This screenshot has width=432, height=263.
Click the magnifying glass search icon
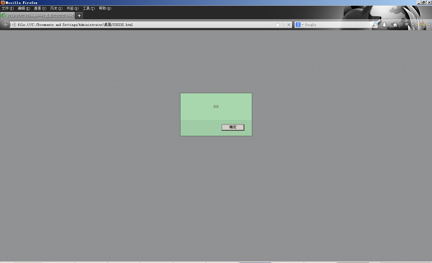click(x=374, y=25)
